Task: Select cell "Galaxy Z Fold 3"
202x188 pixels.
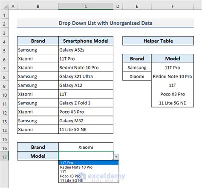Action: click(86, 103)
